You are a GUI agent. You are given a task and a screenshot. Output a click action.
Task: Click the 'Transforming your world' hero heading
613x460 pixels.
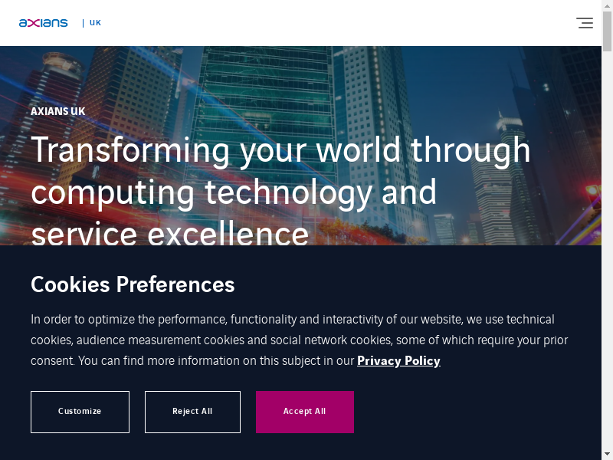click(x=280, y=149)
